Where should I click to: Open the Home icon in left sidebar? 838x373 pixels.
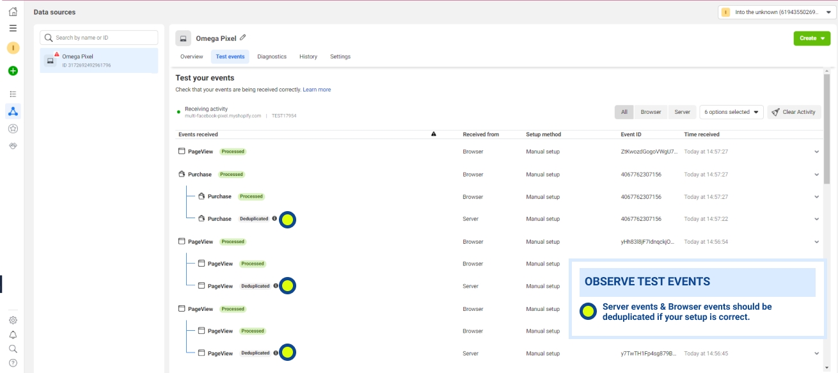coord(13,12)
